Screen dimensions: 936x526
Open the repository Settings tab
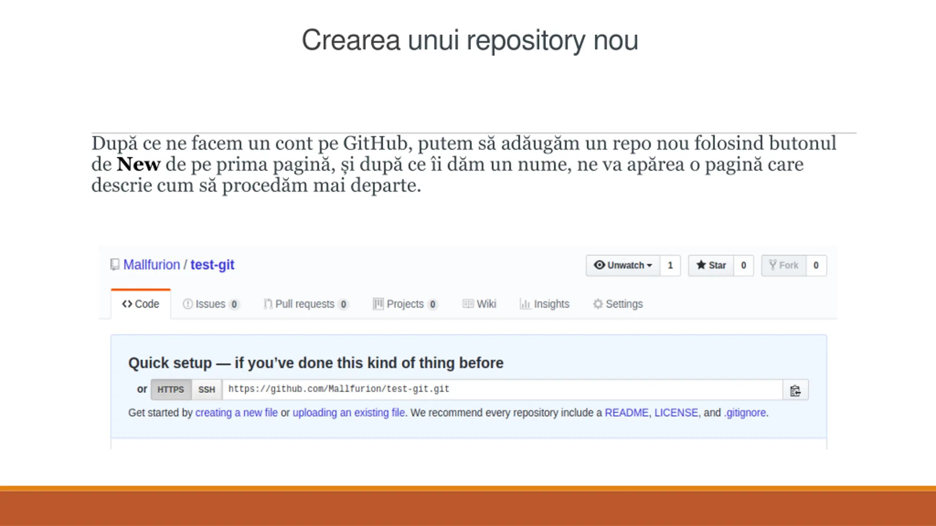[618, 304]
